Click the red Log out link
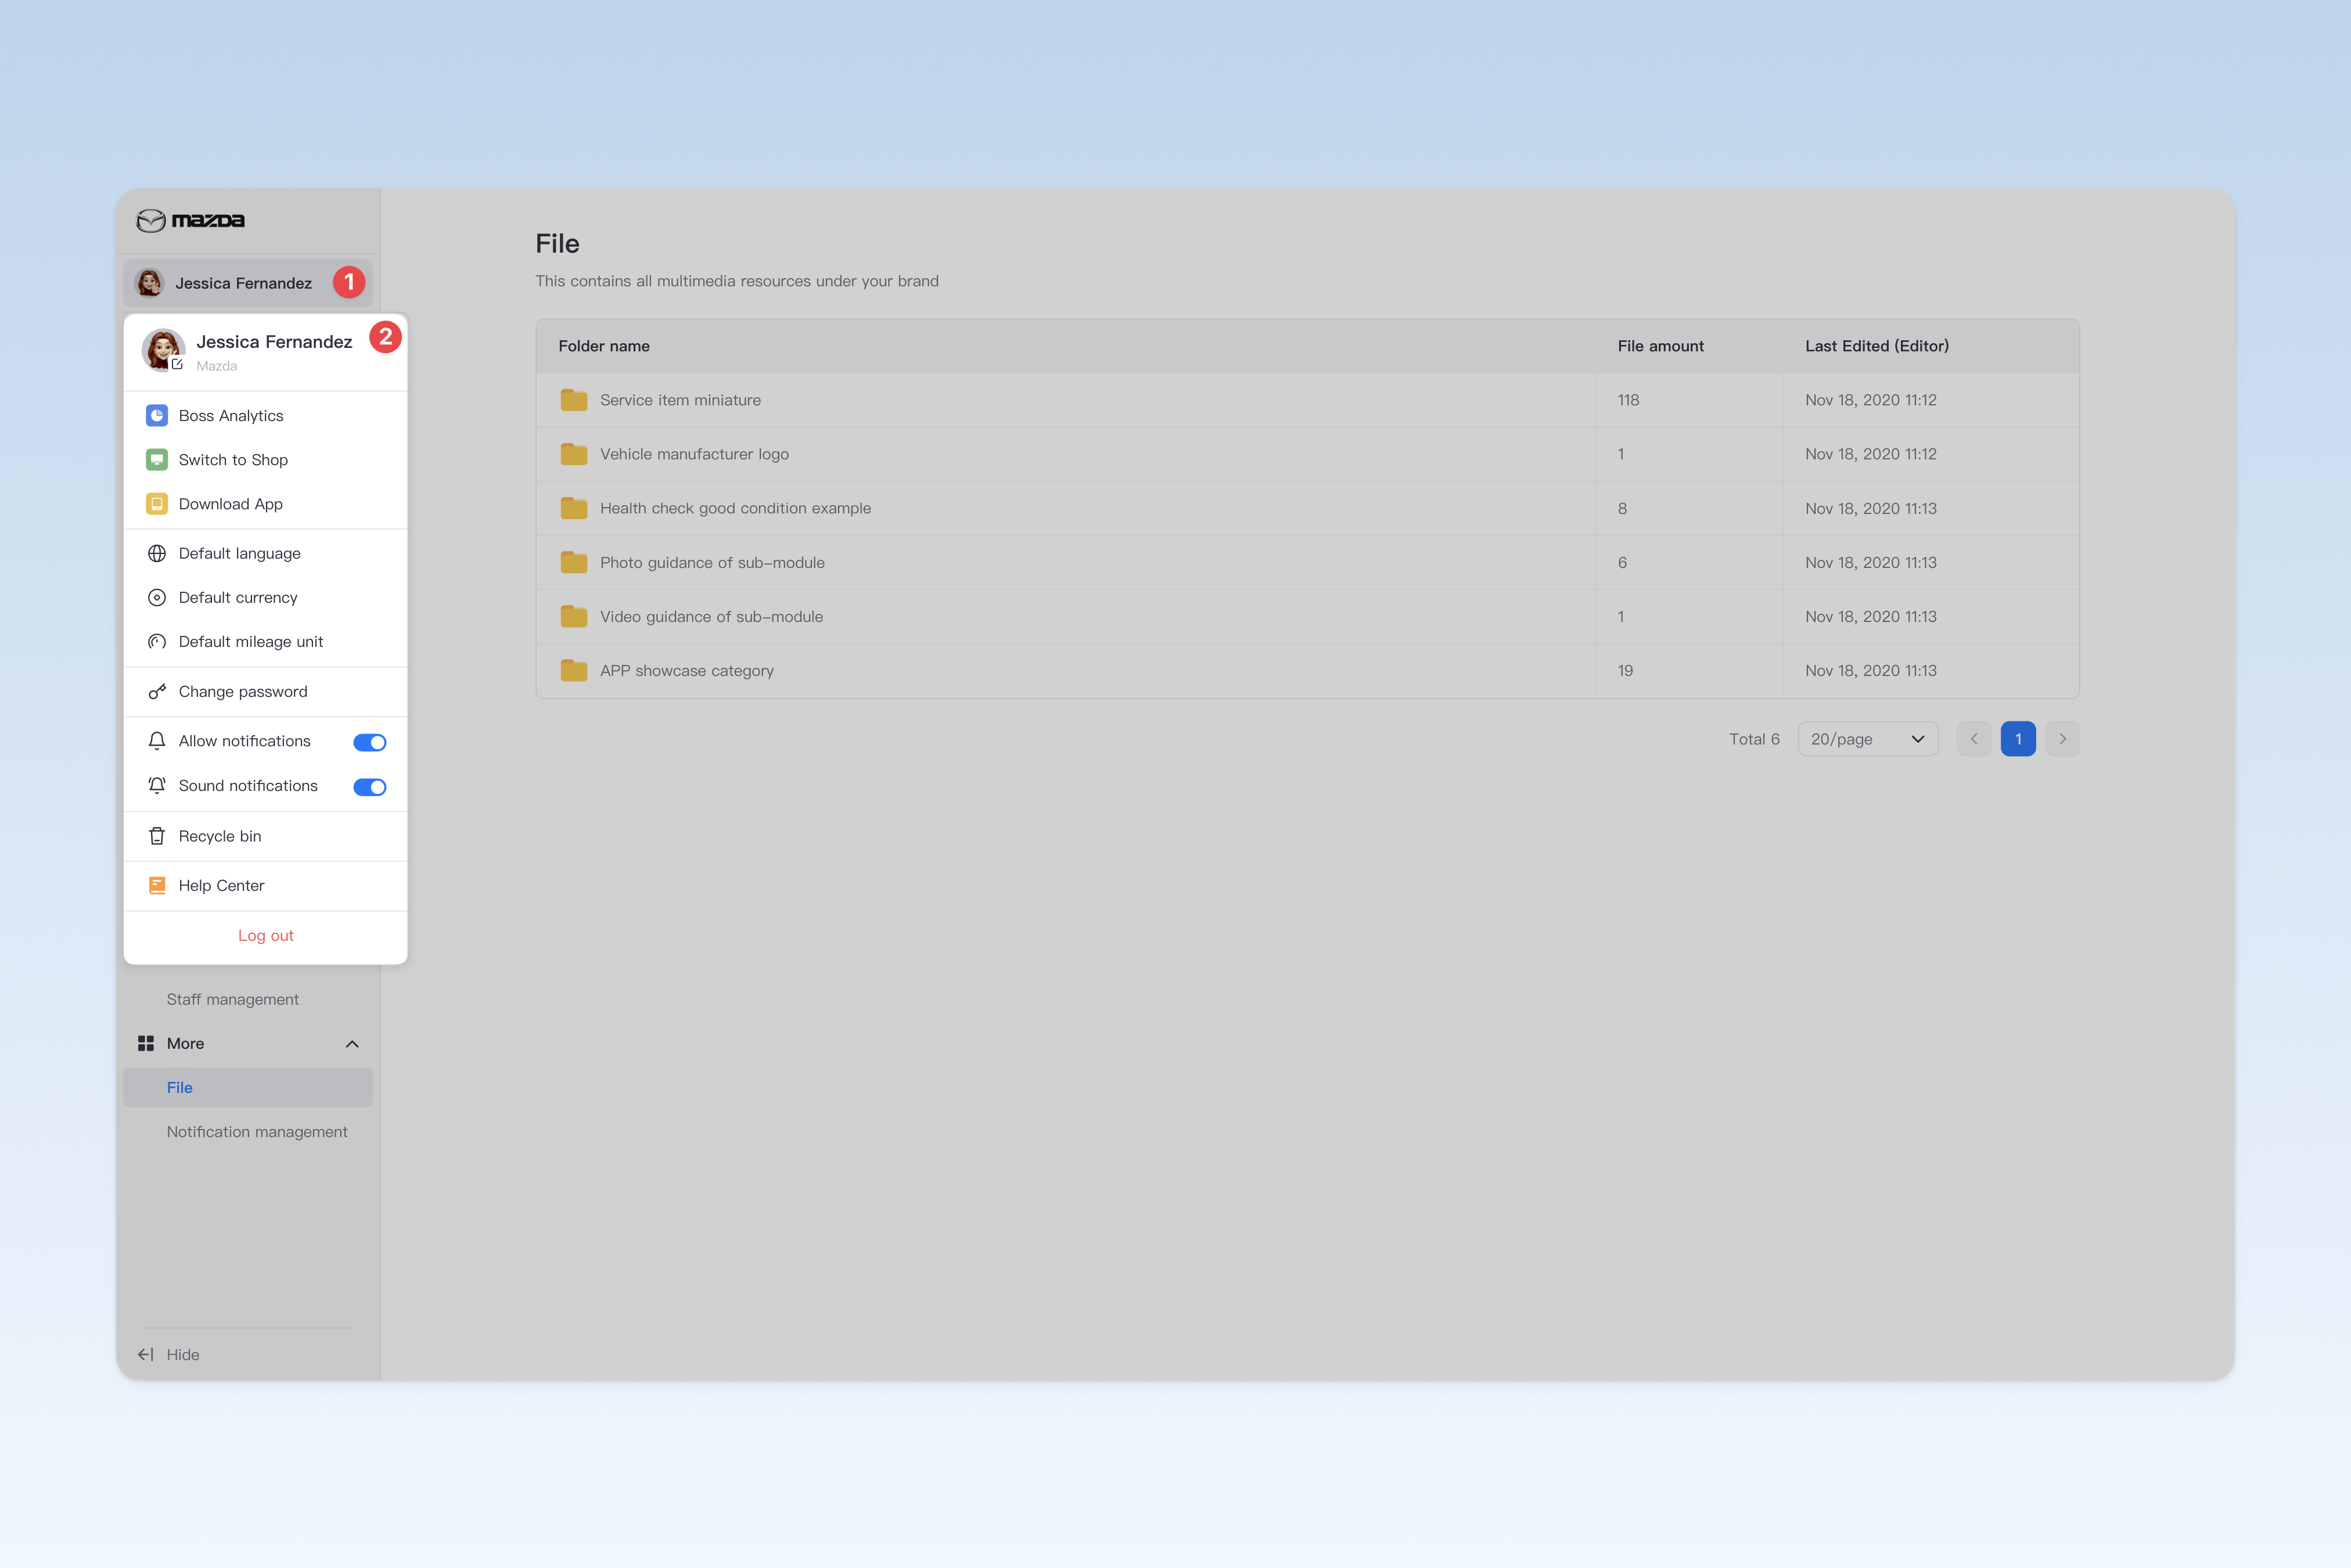 point(266,935)
